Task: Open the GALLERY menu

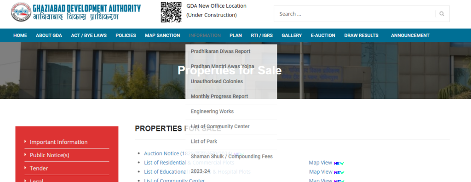Action: click(292, 35)
